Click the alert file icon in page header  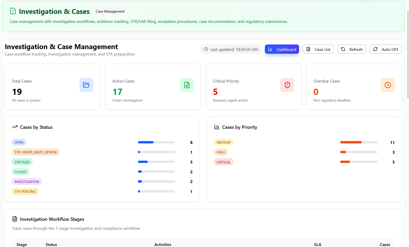13,11
